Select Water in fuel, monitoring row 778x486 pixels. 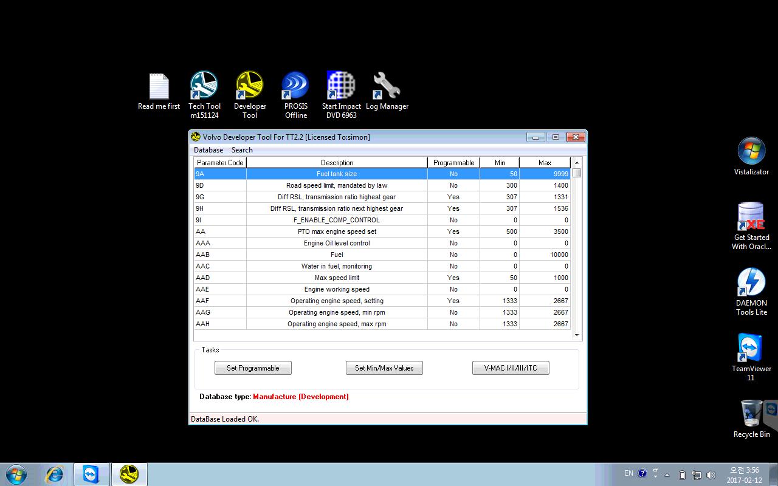pyautogui.click(x=382, y=266)
